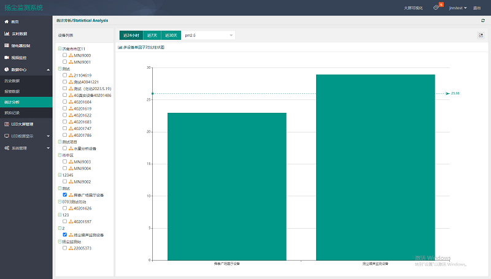Click the 实时数据 chart icon
491x279 pixels.
[x=7, y=33]
